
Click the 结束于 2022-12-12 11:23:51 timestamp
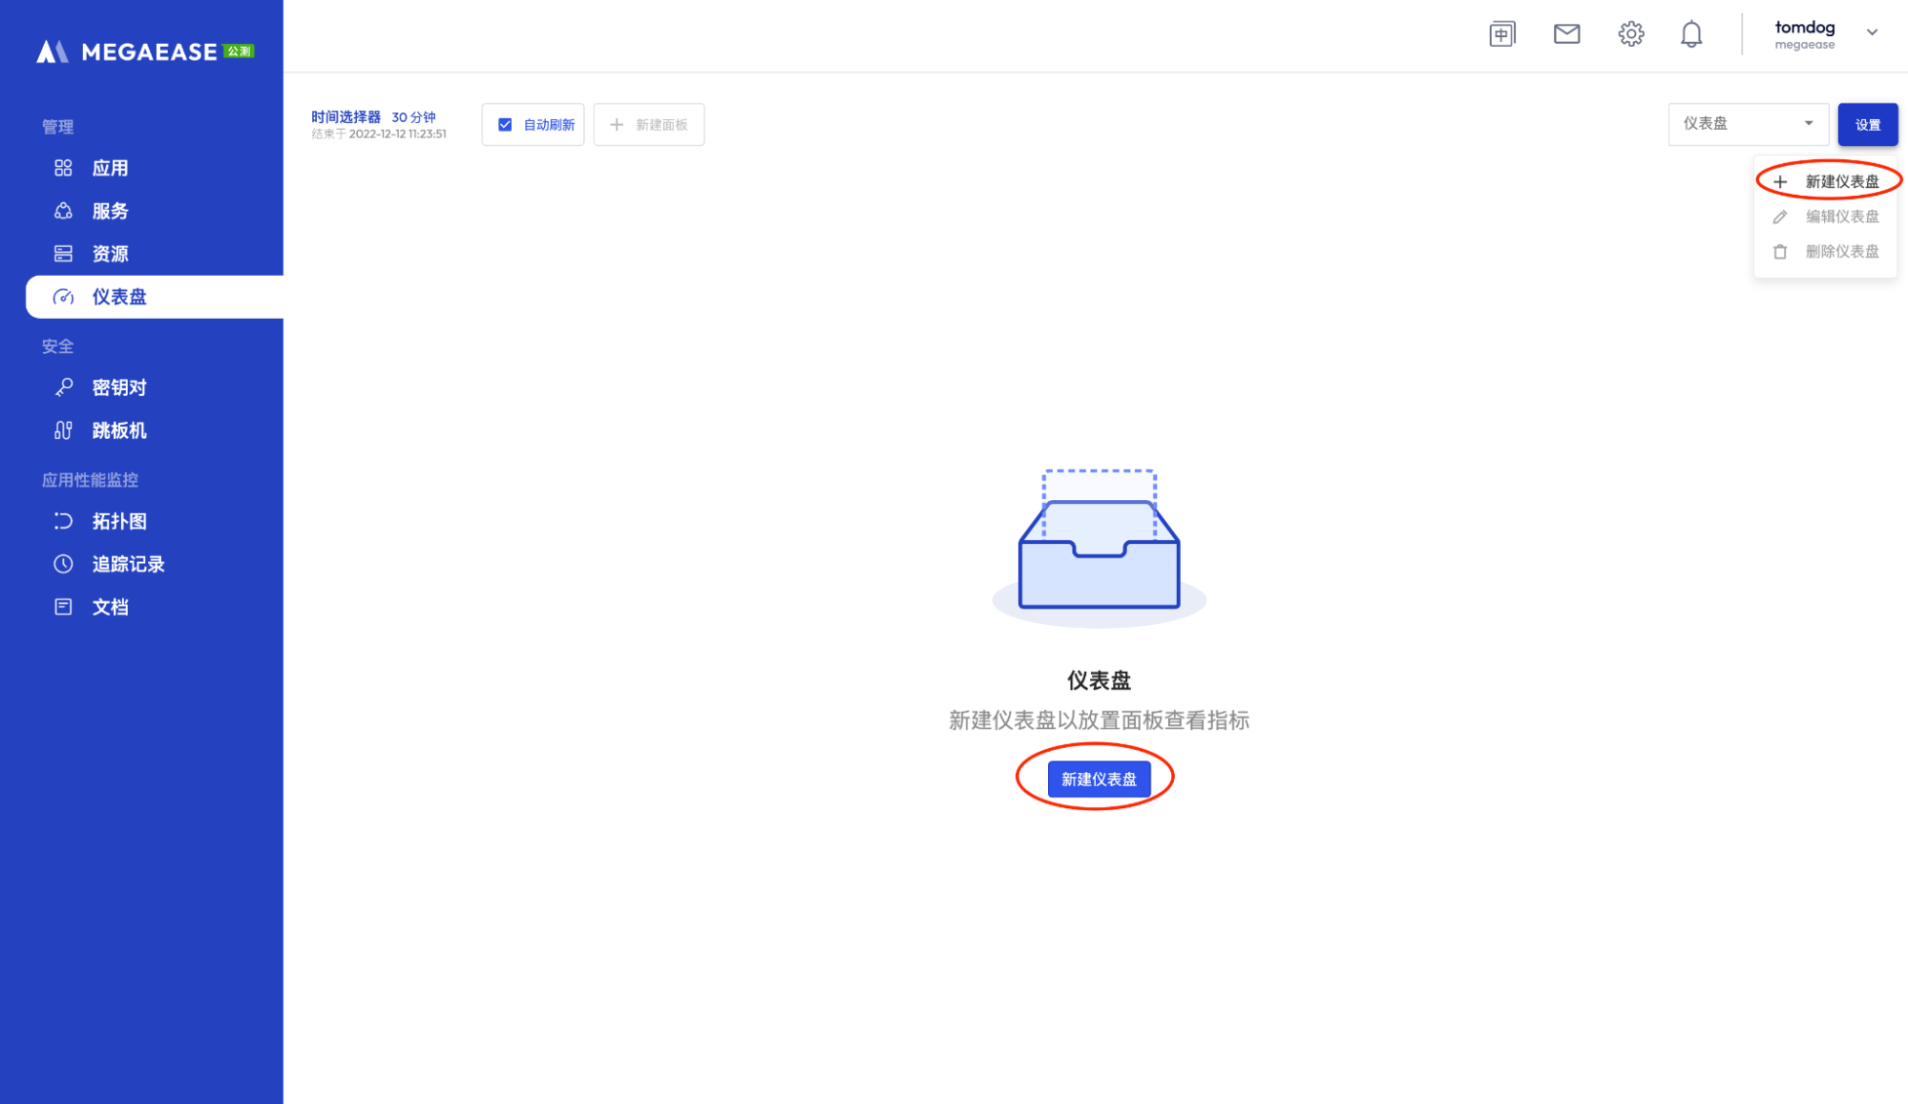[x=379, y=135]
